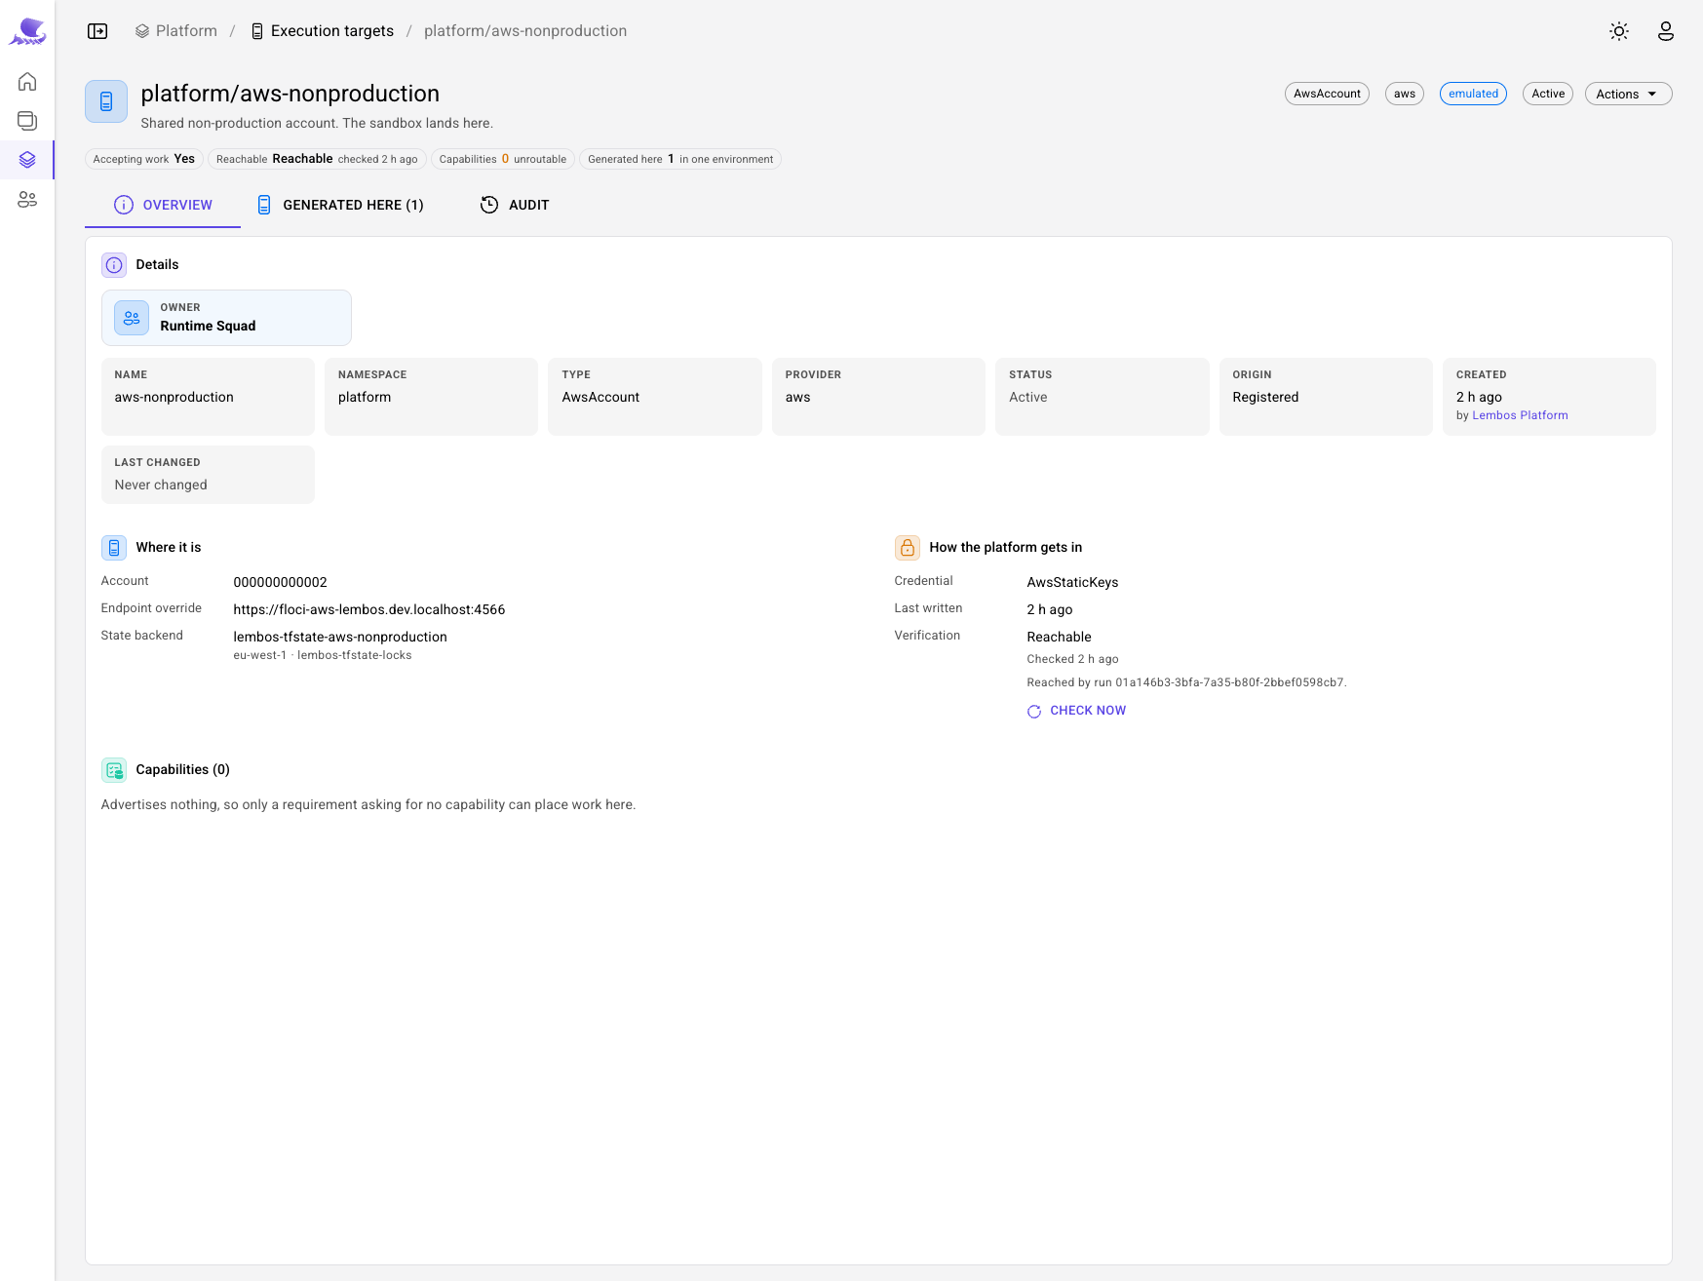The image size is (1703, 1281).
Task: Click the Capabilities checklist icon
Action: coord(114,770)
